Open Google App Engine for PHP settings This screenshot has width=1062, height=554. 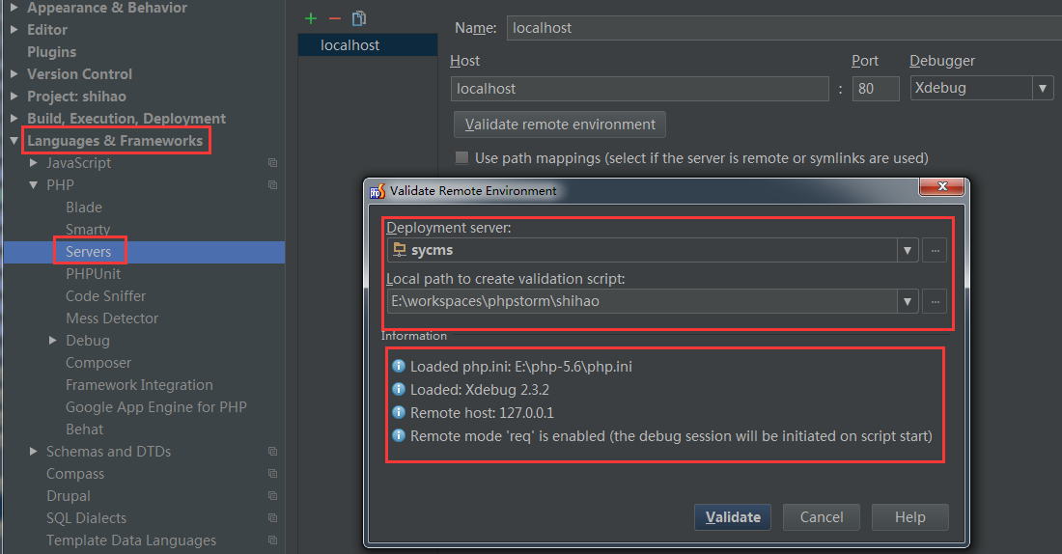(x=155, y=407)
